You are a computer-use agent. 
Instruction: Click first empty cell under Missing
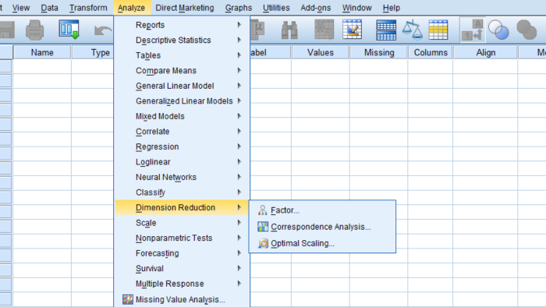click(x=379, y=66)
